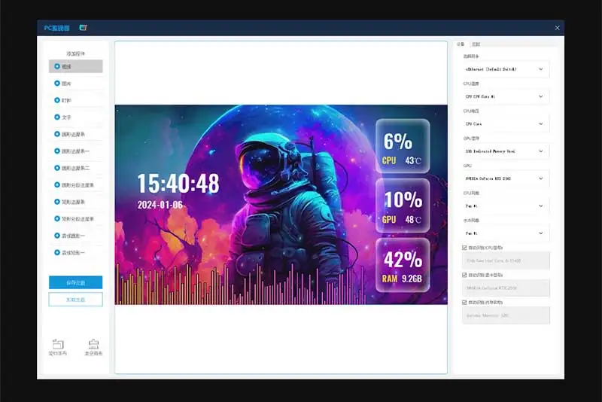The width and height of the screenshot is (602, 402).
Task: Select the CPU 6% 43°C card
Action: coord(403,146)
